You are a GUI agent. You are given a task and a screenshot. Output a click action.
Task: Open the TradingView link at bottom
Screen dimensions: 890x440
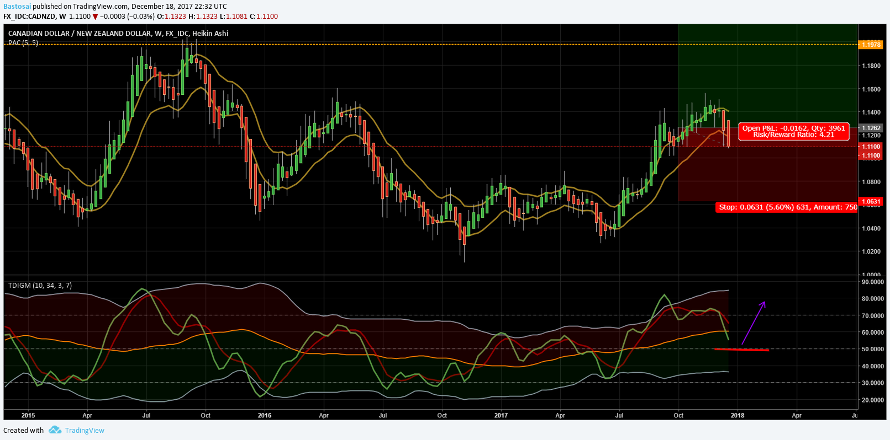pyautogui.click(x=85, y=431)
